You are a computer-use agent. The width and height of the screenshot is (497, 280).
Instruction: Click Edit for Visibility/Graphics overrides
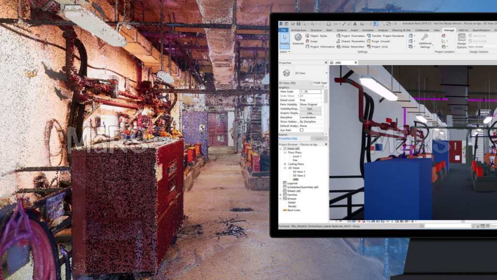[x=310, y=109]
